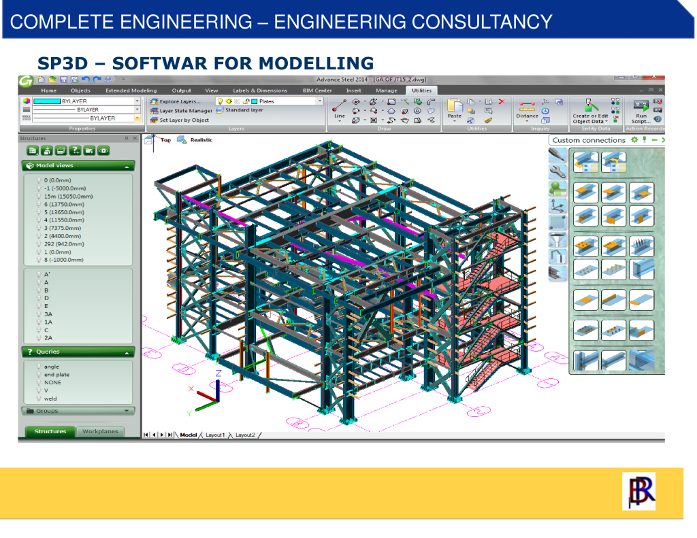
Task: Click the first add structure icon in Structures toolbar
Action: click(x=33, y=151)
